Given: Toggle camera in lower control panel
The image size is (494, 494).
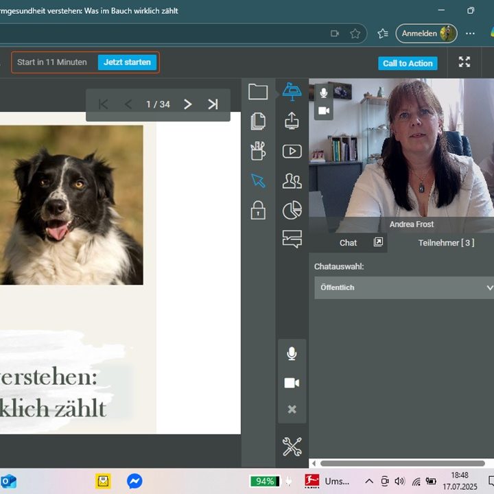Looking at the screenshot, I should coord(292,383).
